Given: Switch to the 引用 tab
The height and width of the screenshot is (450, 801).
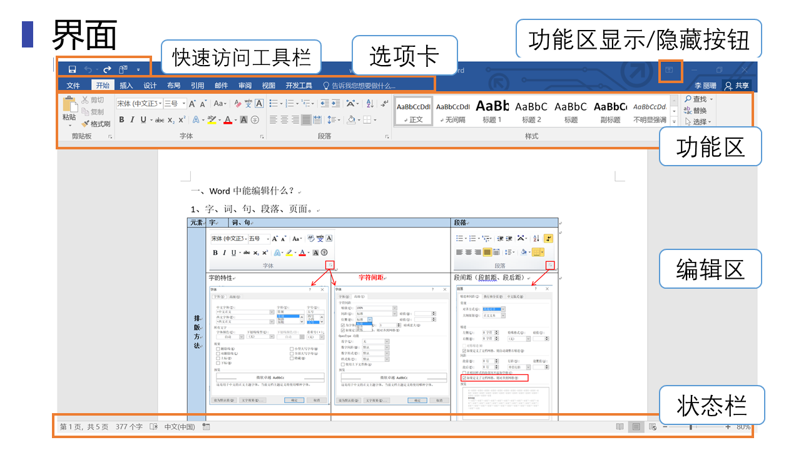Looking at the screenshot, I should pos(197,86).
